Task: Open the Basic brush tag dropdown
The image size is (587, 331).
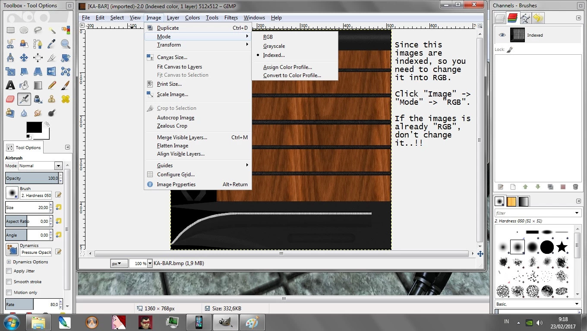Action: click(538, 304)
